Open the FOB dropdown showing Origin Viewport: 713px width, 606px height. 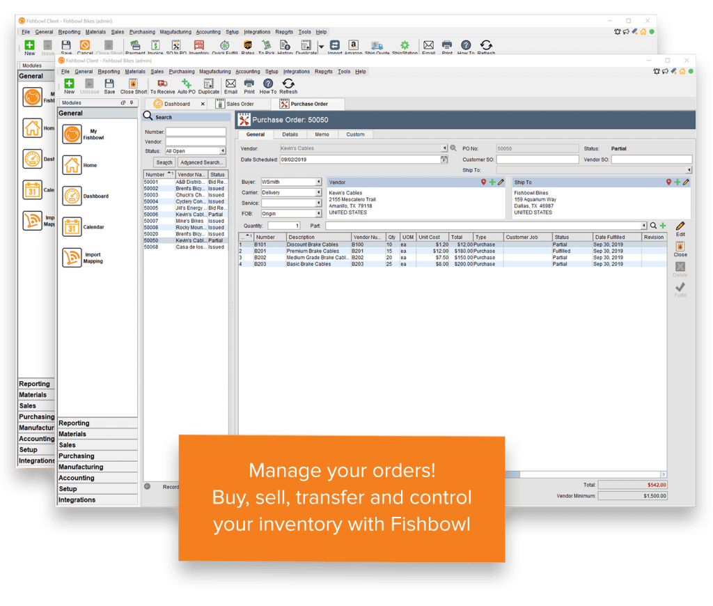(x=319, y=213)
